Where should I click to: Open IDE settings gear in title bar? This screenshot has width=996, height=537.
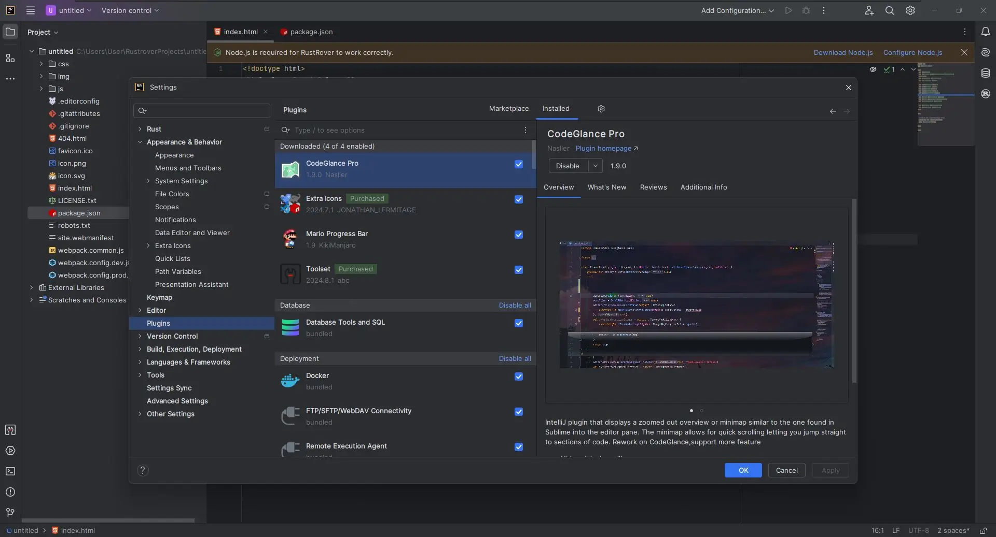pos(910,10)
